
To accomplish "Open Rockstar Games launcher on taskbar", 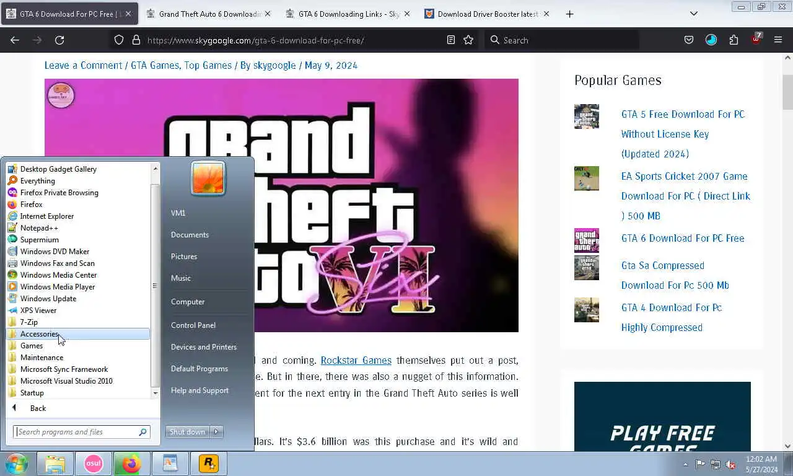I will 209,464.
